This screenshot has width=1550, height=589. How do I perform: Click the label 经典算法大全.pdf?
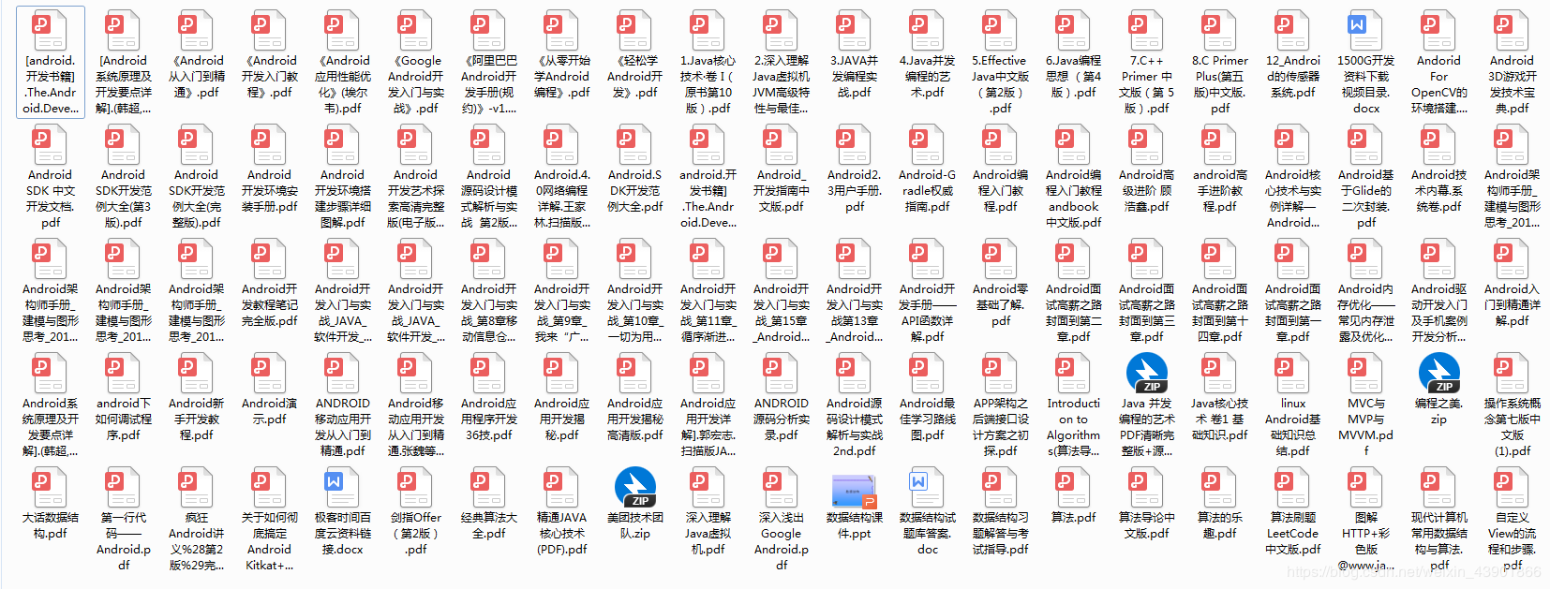489,524
